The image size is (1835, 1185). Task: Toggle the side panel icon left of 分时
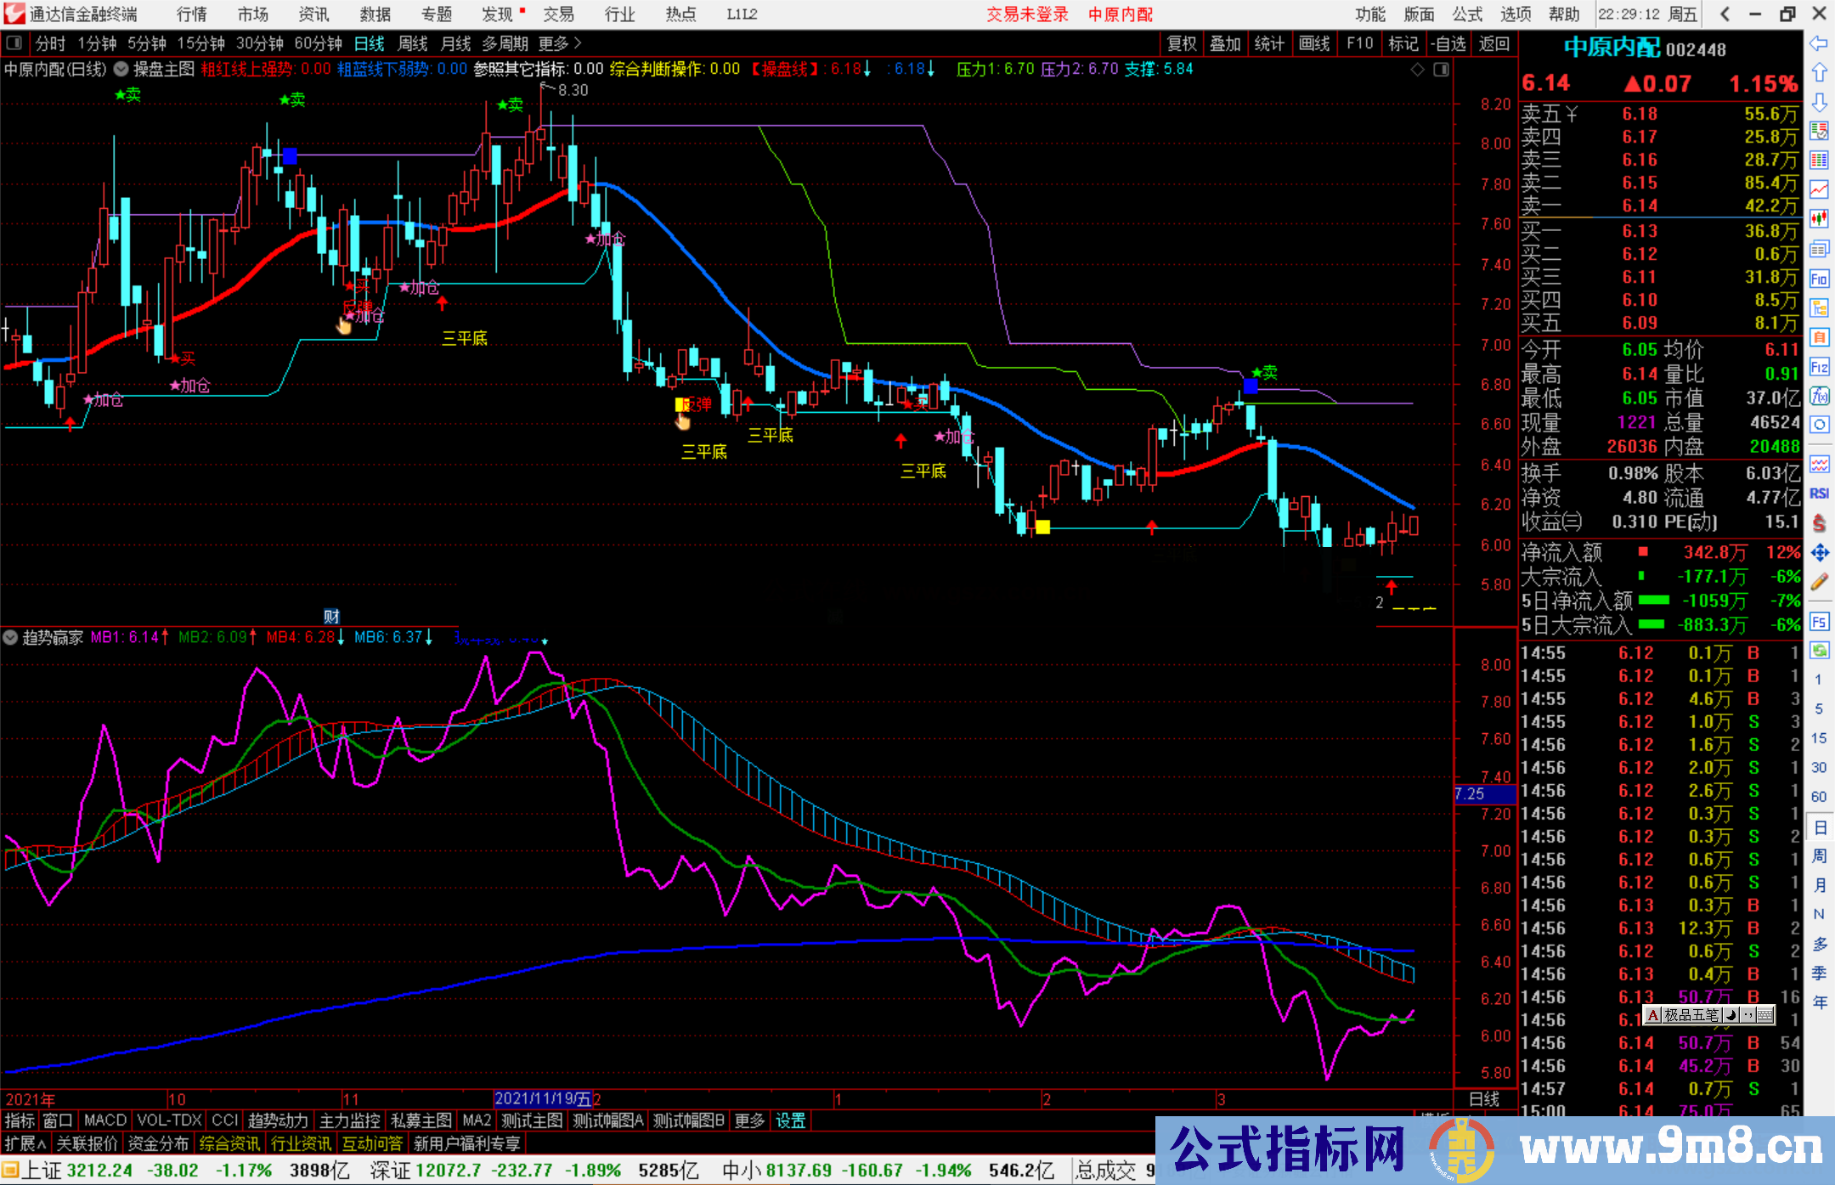tap(14, 43)
